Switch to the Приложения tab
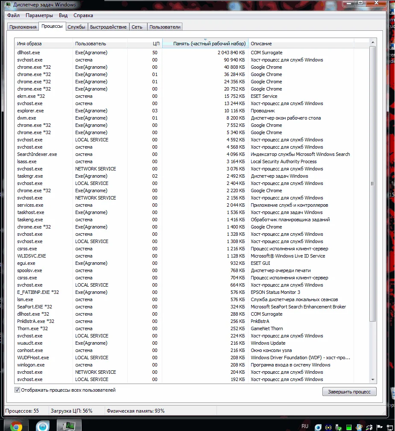 [23, 27]
